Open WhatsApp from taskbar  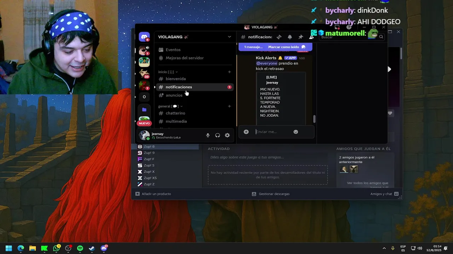56,248
